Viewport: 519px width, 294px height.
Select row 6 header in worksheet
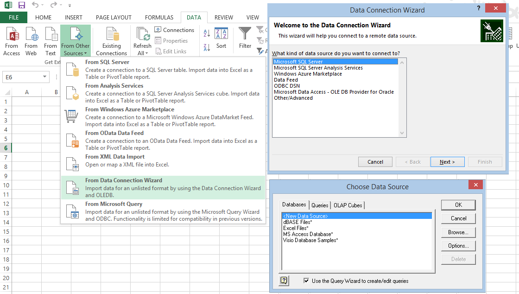[x=6, y=148]
